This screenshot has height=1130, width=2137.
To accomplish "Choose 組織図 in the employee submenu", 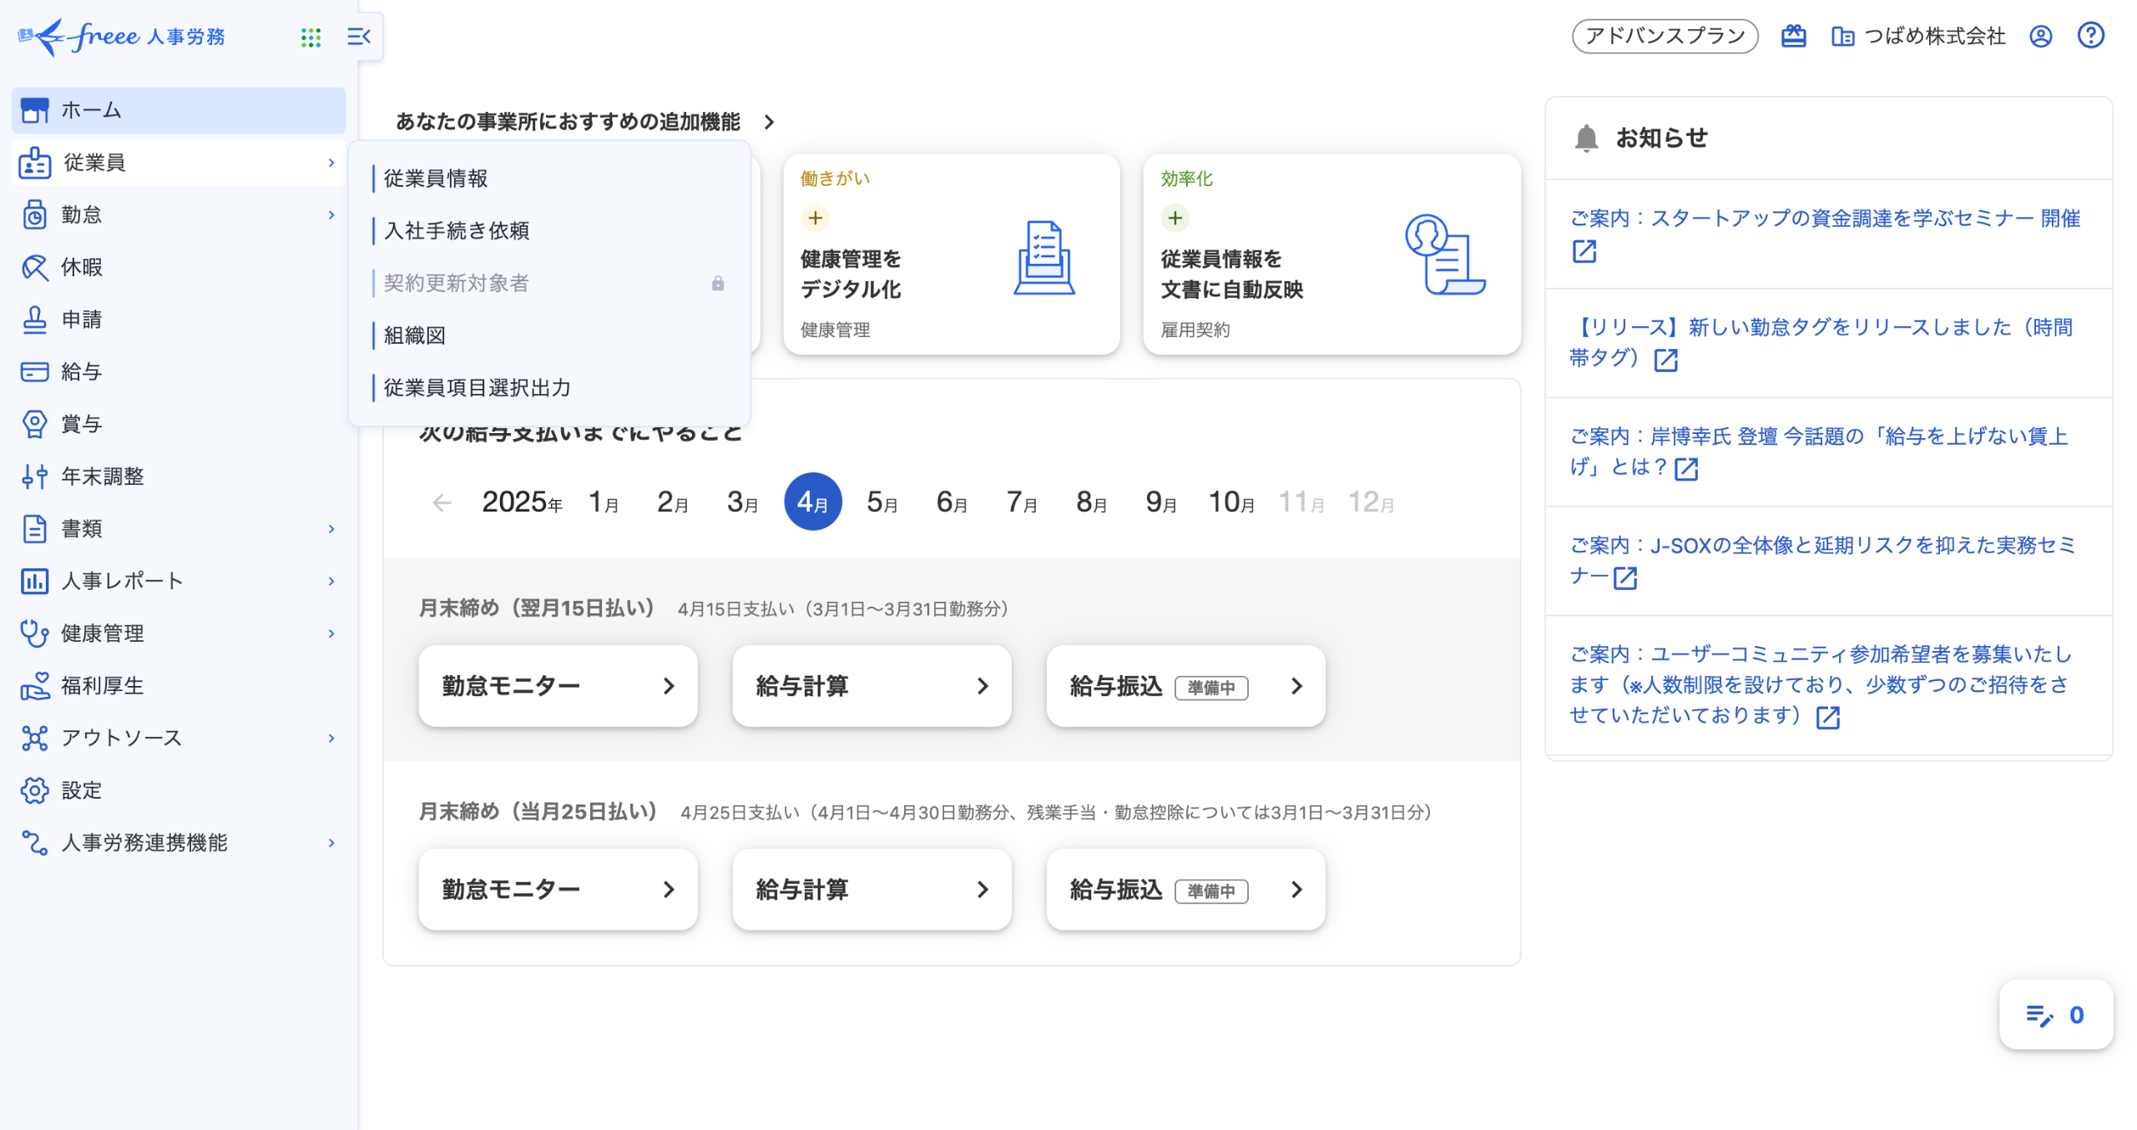I will click(415, 335).
